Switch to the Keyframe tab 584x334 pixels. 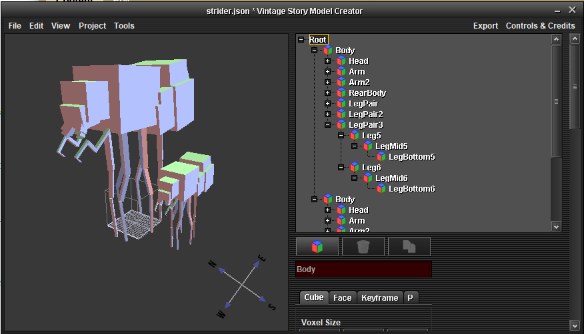[379, 298]
